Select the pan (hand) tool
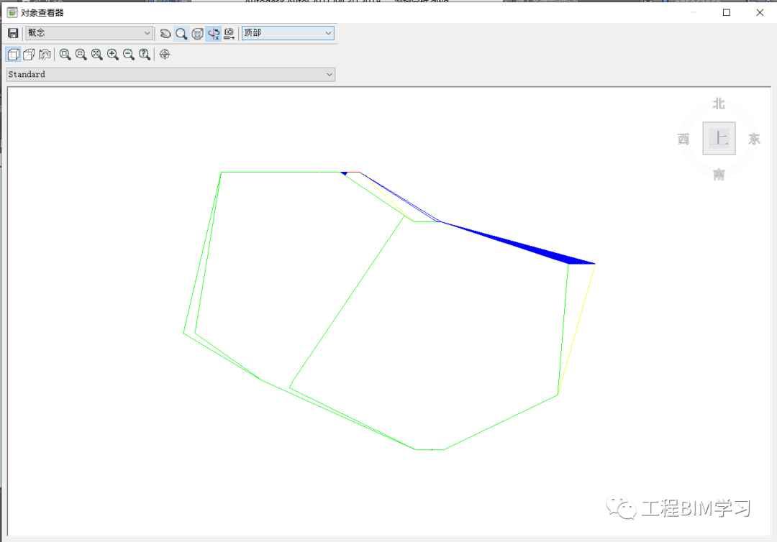This screenshot has height=542, width=777. (165, 34)
